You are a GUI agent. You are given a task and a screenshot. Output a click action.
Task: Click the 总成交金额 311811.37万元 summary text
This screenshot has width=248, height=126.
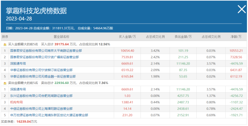click(54, 28)
